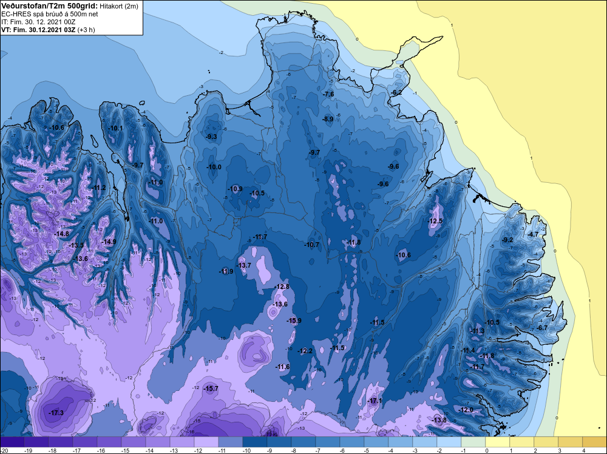Screen dimensions: 607x454
Task: Click the -6.7 temperature value
Action: 542,327
